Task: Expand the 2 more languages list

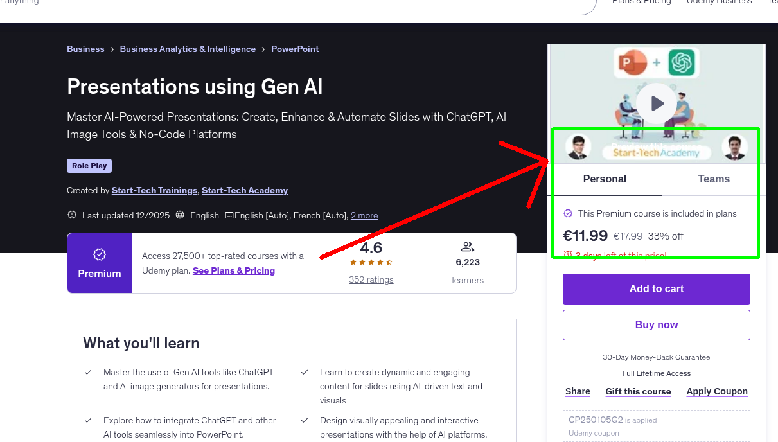Action: coord(364,215)
